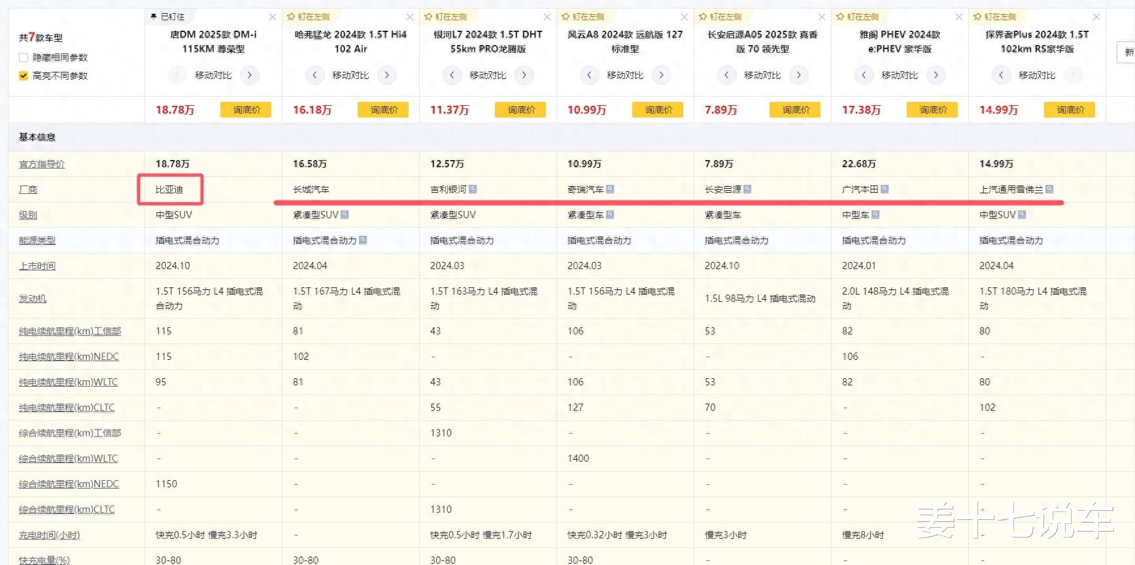
Task: Check the 隐藏相同参数 checkbox
Action: pyautogui.click(x=24, y=57)
